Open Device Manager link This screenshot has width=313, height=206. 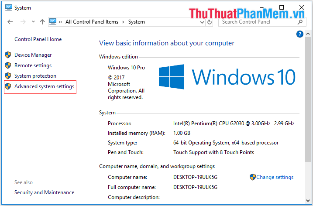[x=33, y=55]
